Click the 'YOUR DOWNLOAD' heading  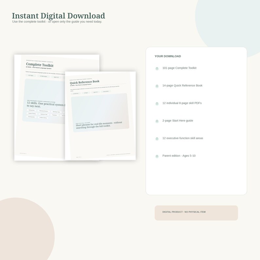pos(168,56)
